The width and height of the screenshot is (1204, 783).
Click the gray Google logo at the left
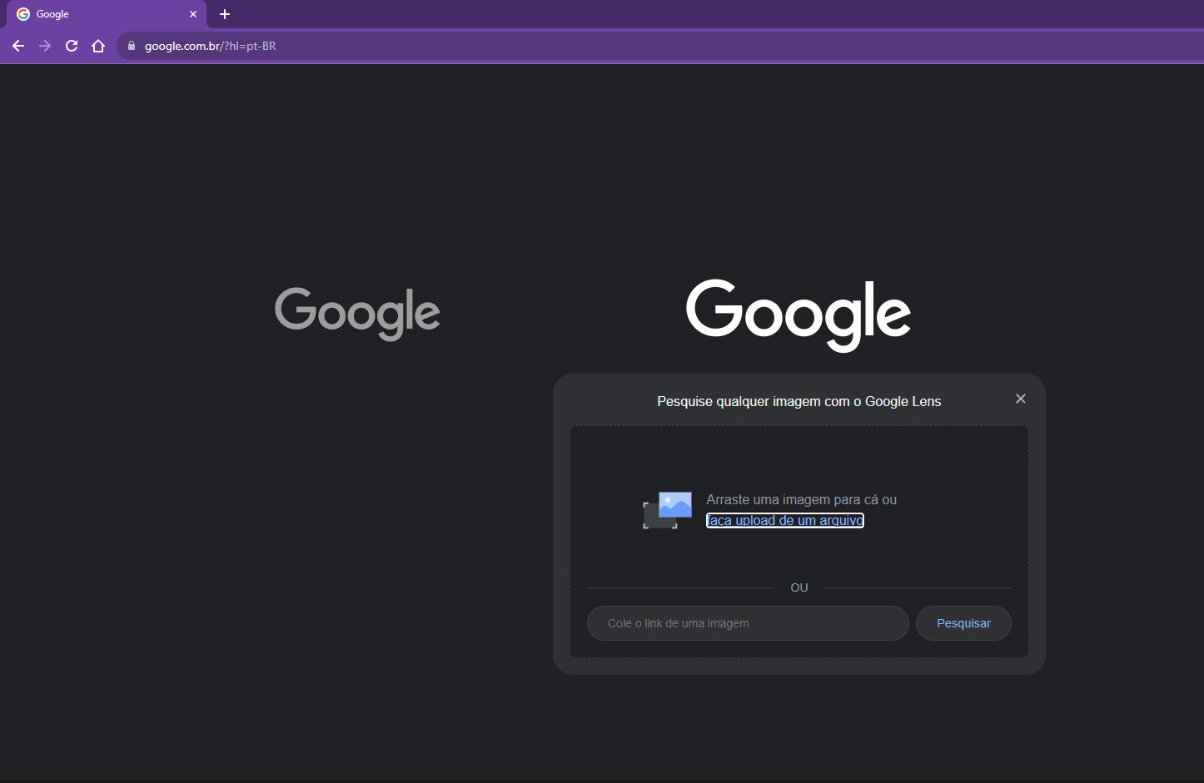tap(357, 314)
